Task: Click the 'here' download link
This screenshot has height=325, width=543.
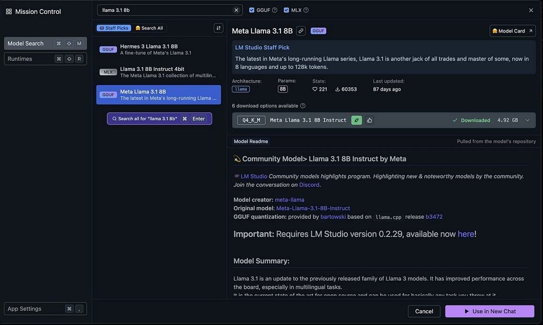Action: point(466,234)
